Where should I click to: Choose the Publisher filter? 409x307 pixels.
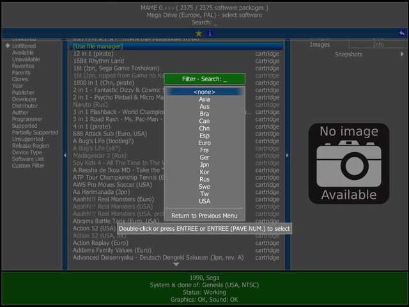[23, 93]
